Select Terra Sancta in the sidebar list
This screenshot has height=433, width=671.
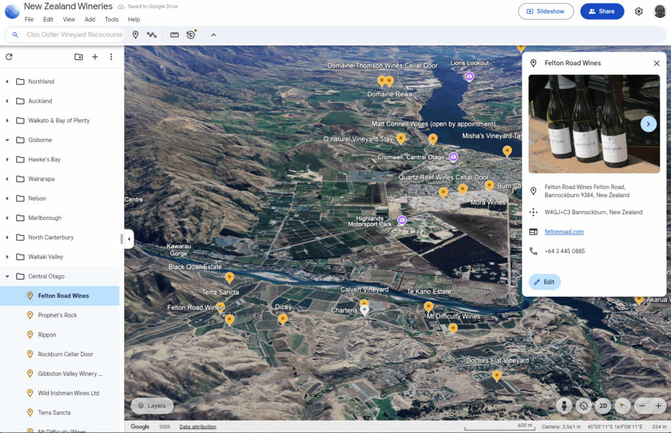pyautogui.click(x=60, y=413)
